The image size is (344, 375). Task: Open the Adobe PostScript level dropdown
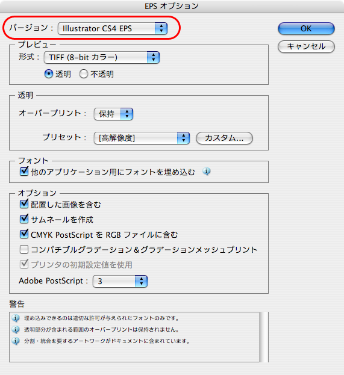[x=120, y=281]
